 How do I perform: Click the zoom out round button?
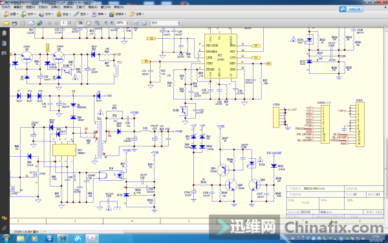[106, 23]
